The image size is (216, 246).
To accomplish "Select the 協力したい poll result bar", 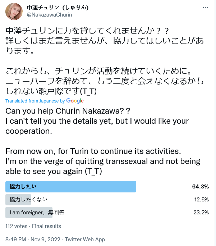I will click(x=71, y=187).
